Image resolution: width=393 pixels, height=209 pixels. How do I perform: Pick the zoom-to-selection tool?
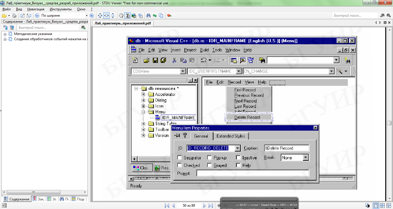140,16
